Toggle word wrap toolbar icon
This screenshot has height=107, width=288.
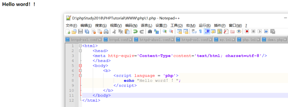(194, 32)
